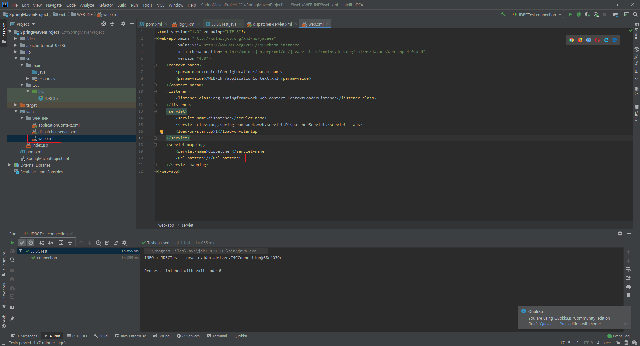Follow the Quokka.js 'Pro' link
The height and width of the screenshot is (346, 640).
553,324
